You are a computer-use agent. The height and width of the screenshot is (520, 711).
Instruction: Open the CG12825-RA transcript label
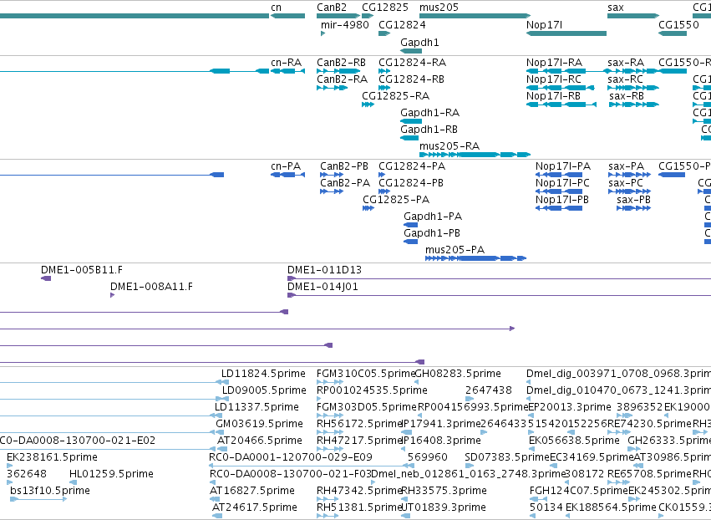395,96
